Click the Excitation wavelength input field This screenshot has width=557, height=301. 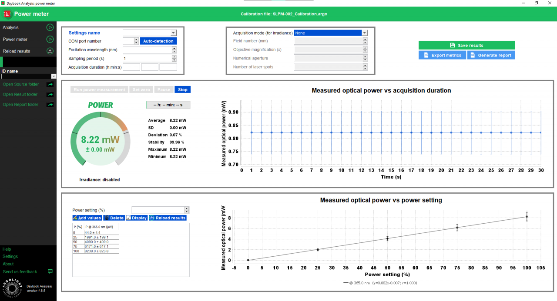(x=147, y=50)
